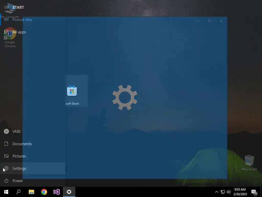Maximize the loading Settings window
Viewport: 262px width, 197px height.
coord(210,21)
